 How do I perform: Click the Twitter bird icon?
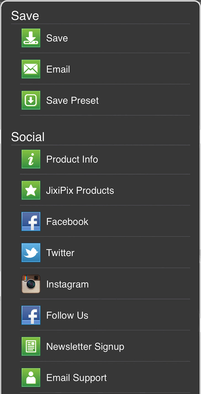(x=31, y=253)
